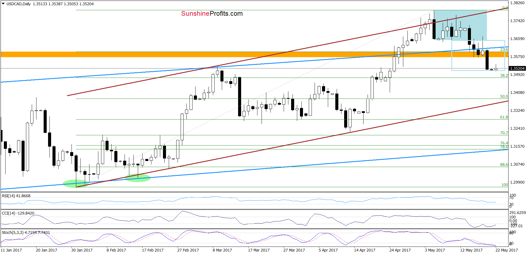Click the CCI 291.6259 scale value
The height and width of the screenshot is (254, 527).
click(518, 213)
